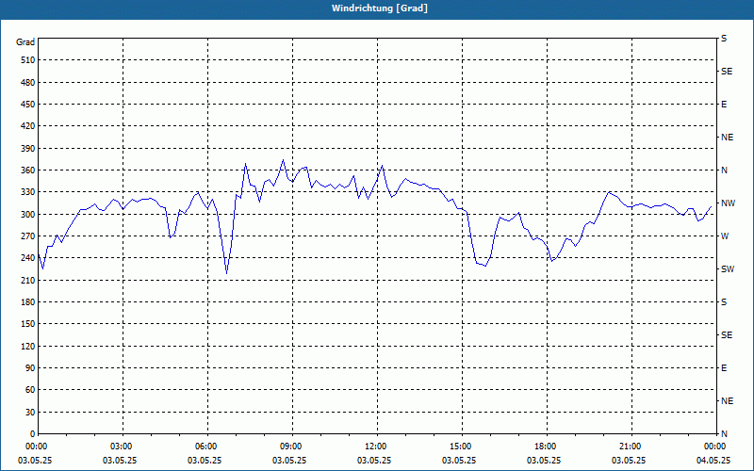The image size is (754, 471).
Task: Click the 03:00 time label
Action: point(123,447)
